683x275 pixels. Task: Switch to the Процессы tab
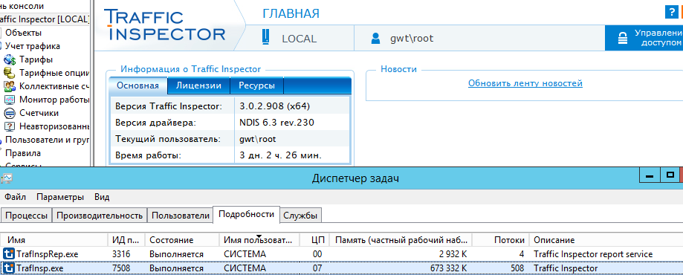pos(27,216)
